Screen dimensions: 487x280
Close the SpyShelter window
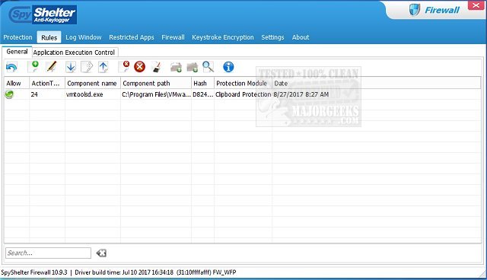click(x=476, y=5)
